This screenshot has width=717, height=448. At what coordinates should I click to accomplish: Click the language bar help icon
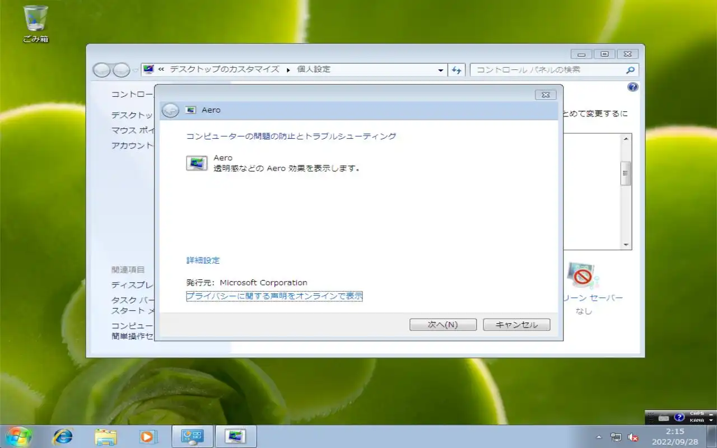click(679, 418)
